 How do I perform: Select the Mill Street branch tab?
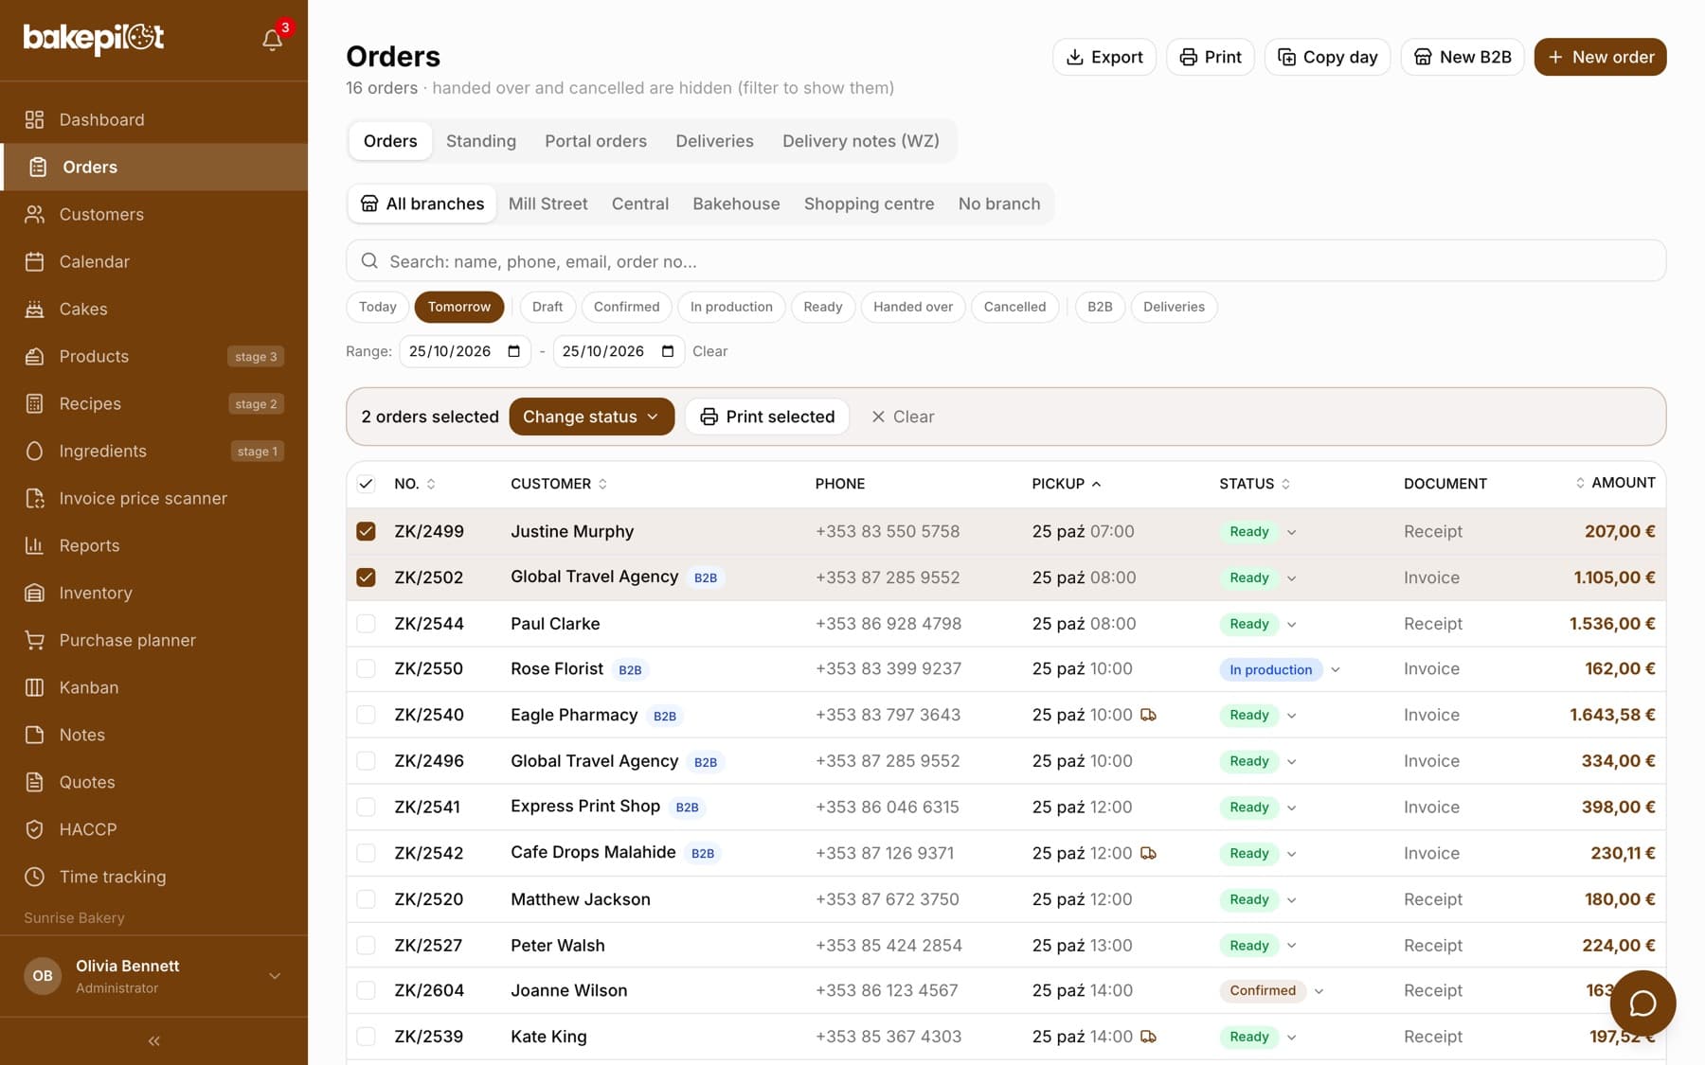(547, 204)
